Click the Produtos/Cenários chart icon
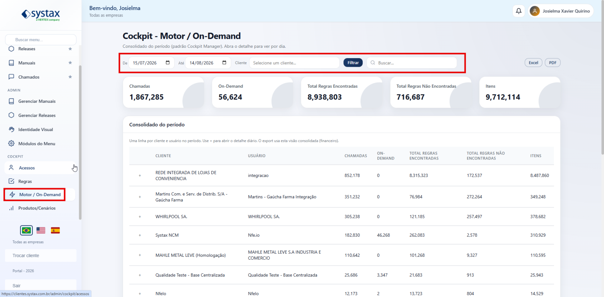Image resolution: width=604 pixels, height=297 pixels. 11,208
